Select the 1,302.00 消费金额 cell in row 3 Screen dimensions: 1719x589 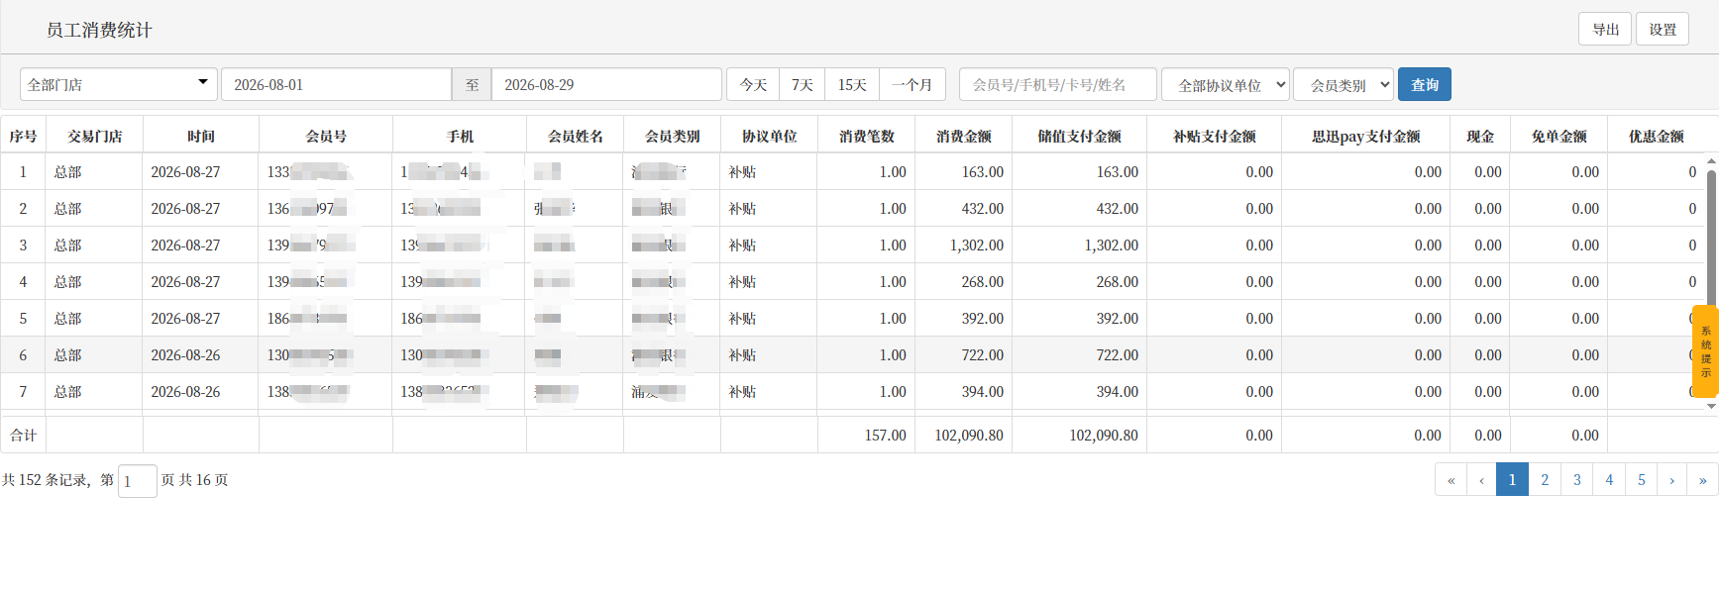(x=964, y=245)
